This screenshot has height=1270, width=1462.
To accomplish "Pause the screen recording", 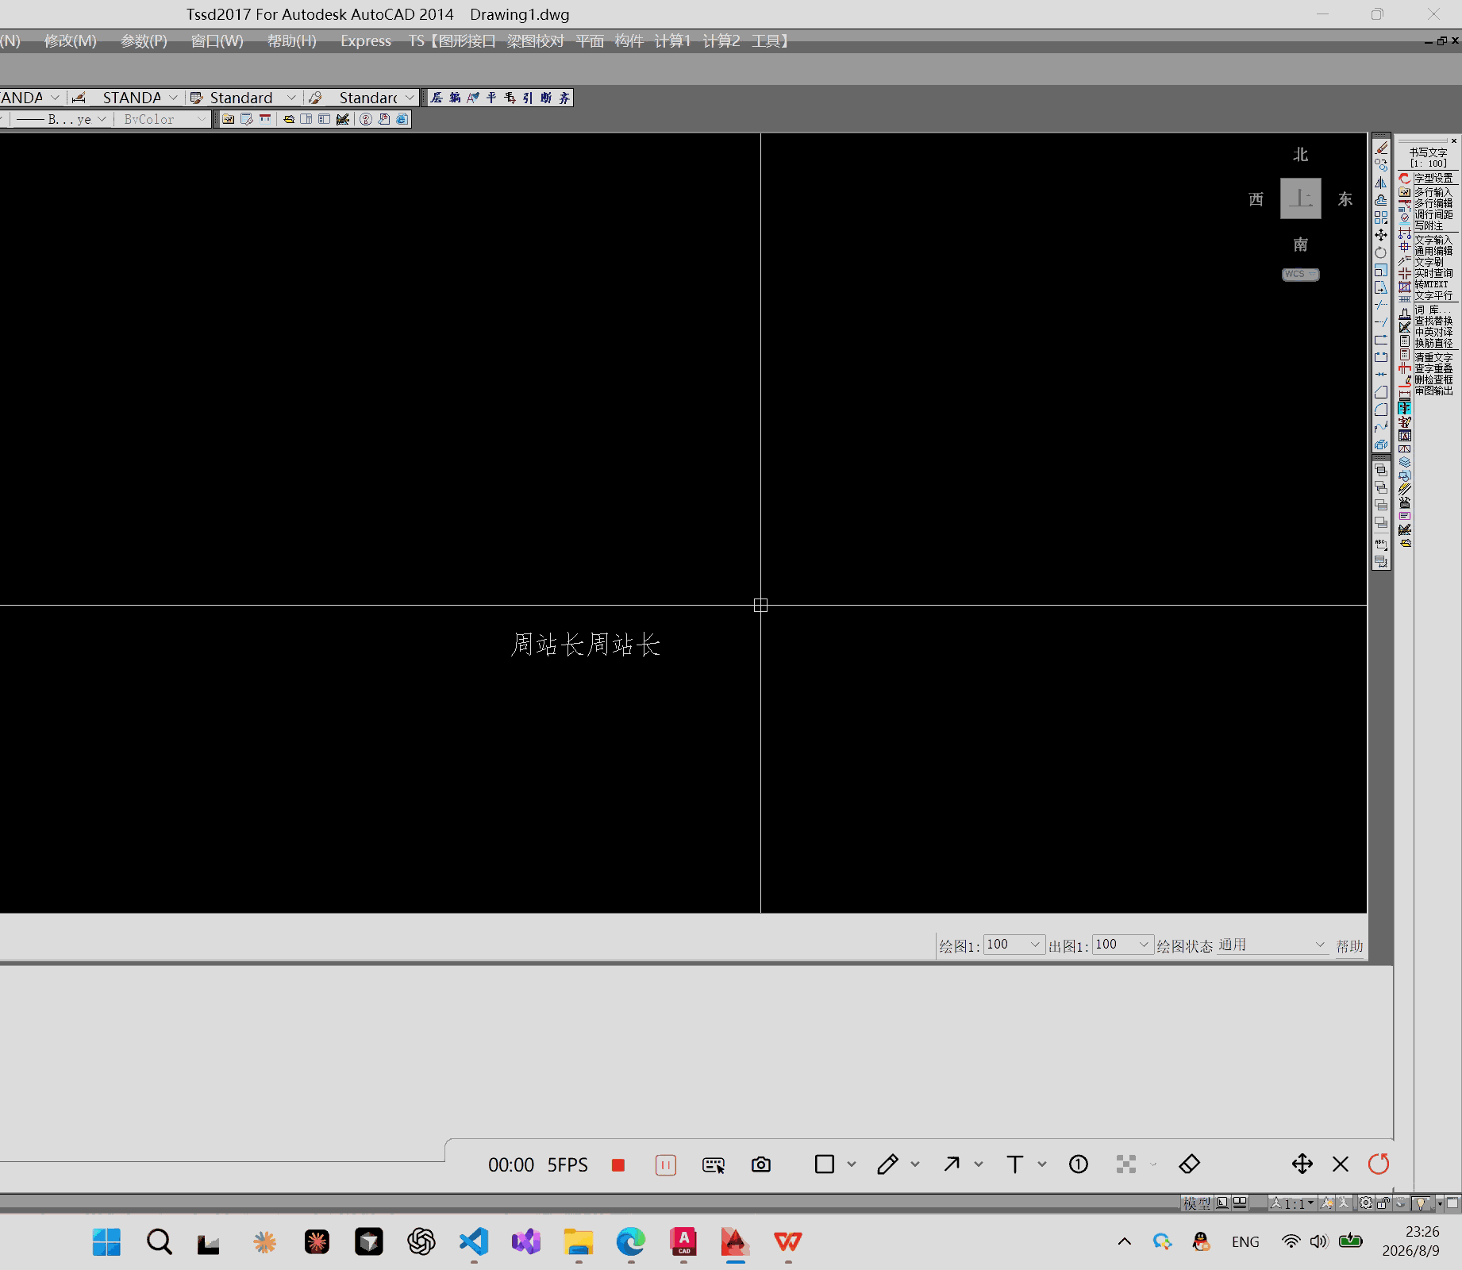I will click(666, 1165).
